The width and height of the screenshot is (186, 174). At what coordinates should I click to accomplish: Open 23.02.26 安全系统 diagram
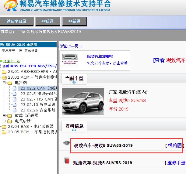(38, 110)
